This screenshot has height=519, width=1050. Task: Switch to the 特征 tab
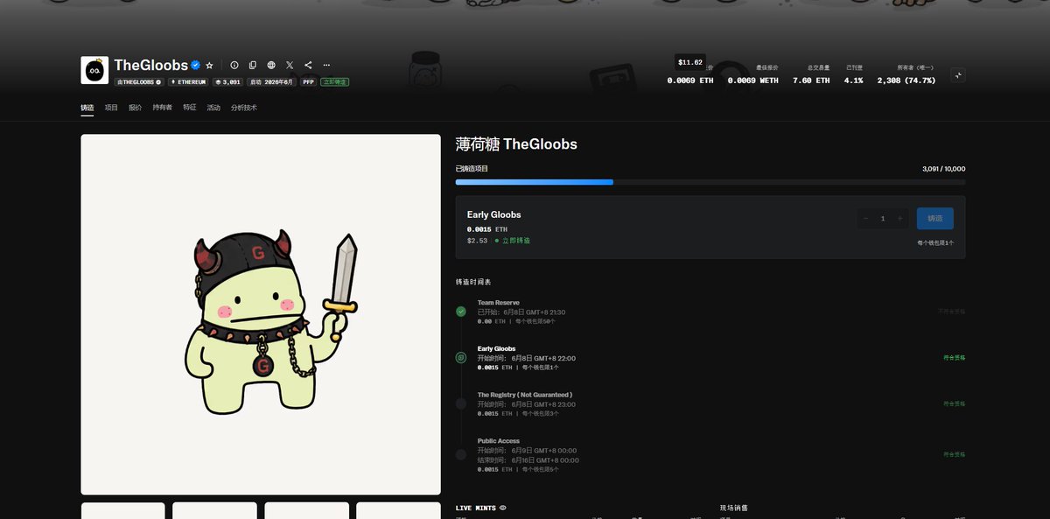[x=190, y=108]
